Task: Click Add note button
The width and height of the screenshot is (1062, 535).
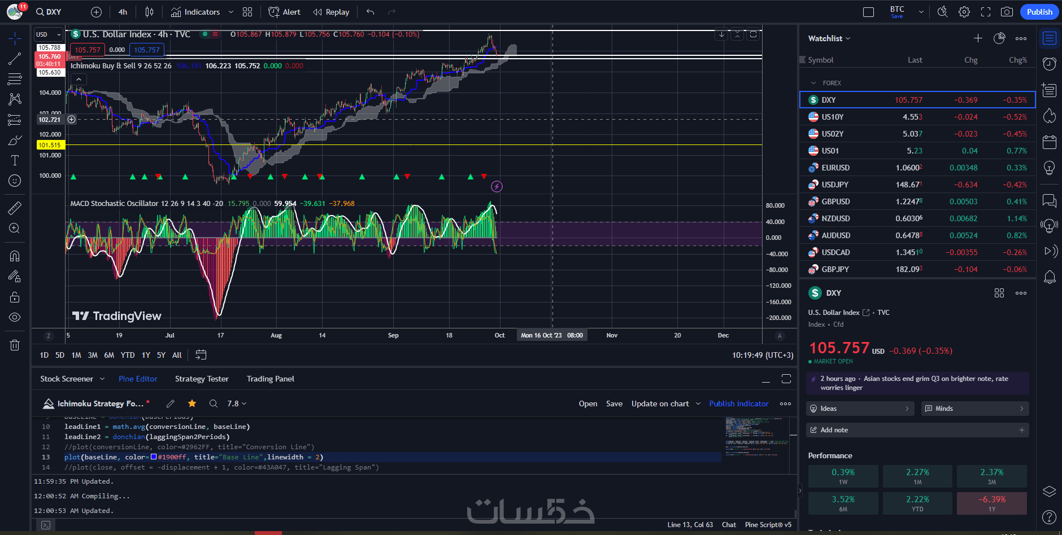Action: click(917, 430)
